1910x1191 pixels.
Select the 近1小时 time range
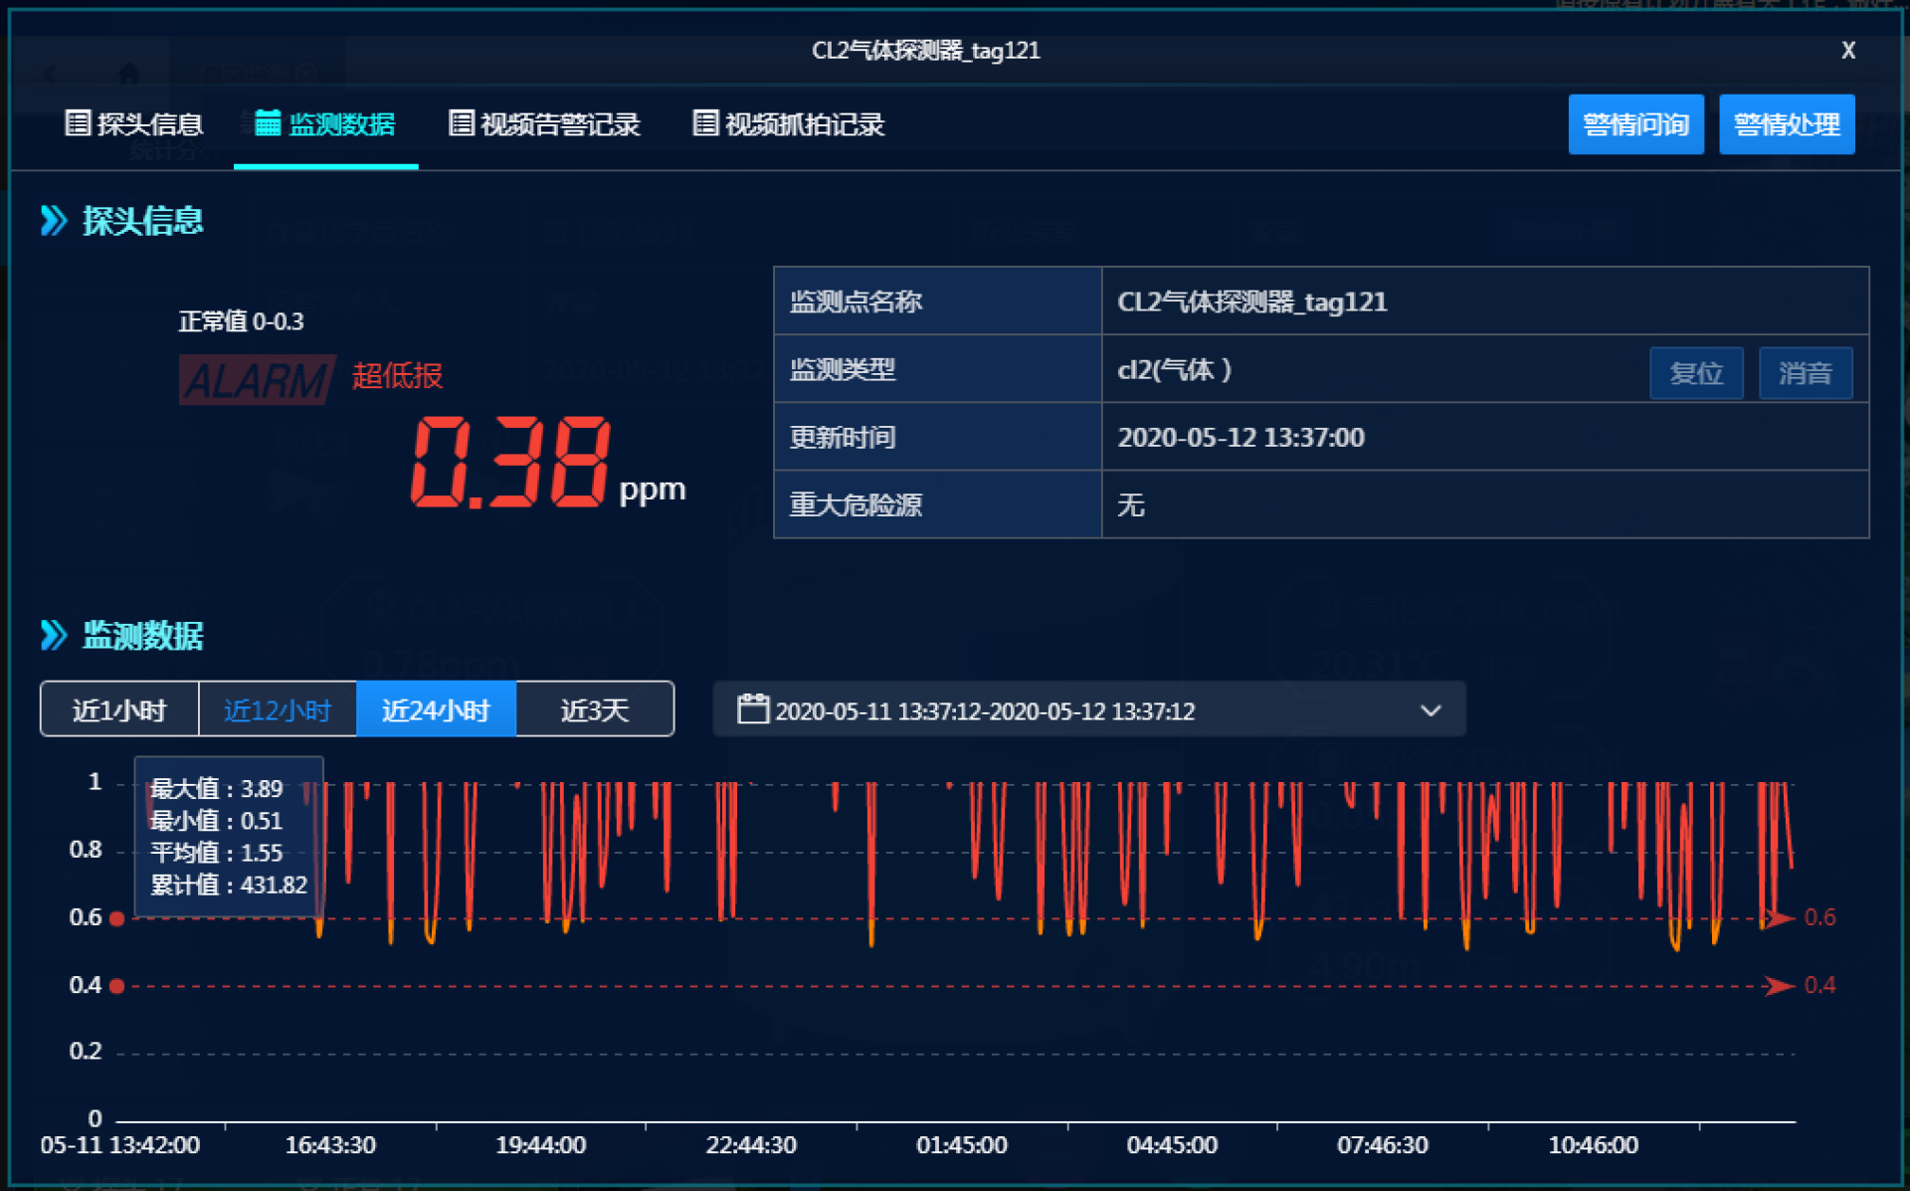pos(119,709)
